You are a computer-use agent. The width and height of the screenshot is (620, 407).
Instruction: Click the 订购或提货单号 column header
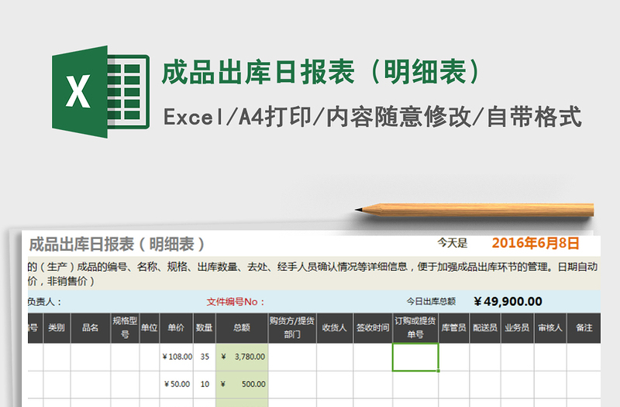[x=415, y=327]
